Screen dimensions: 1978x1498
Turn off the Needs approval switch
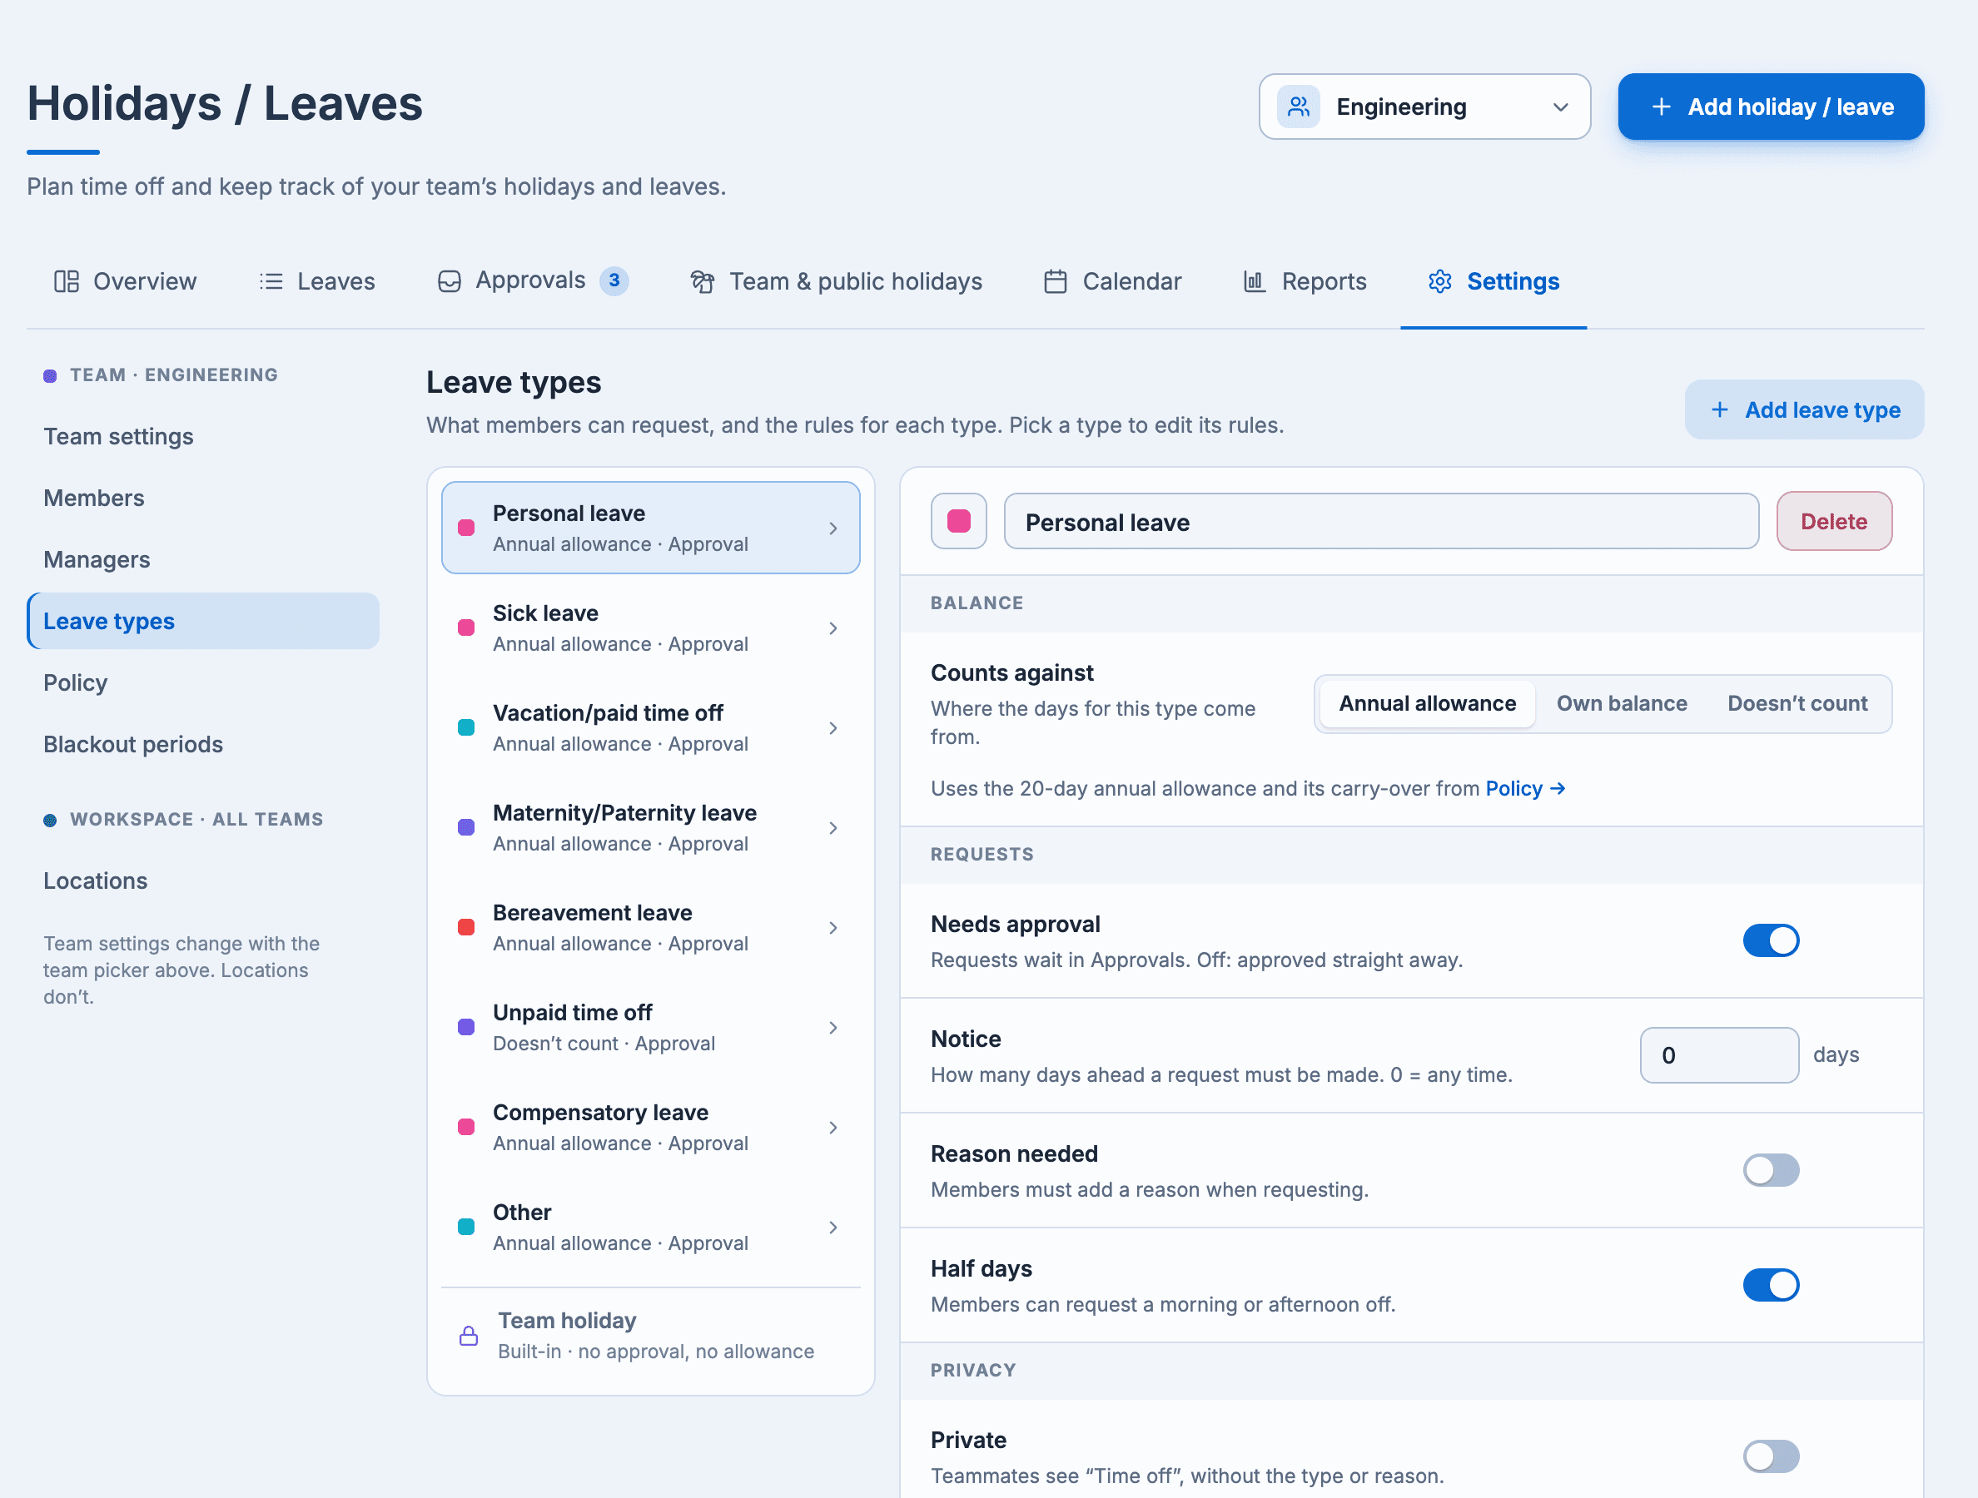pos(1771,940)
